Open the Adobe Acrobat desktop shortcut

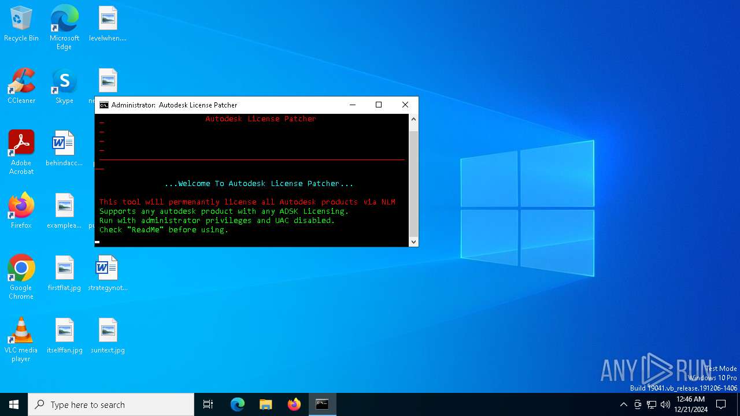point(21,153)
